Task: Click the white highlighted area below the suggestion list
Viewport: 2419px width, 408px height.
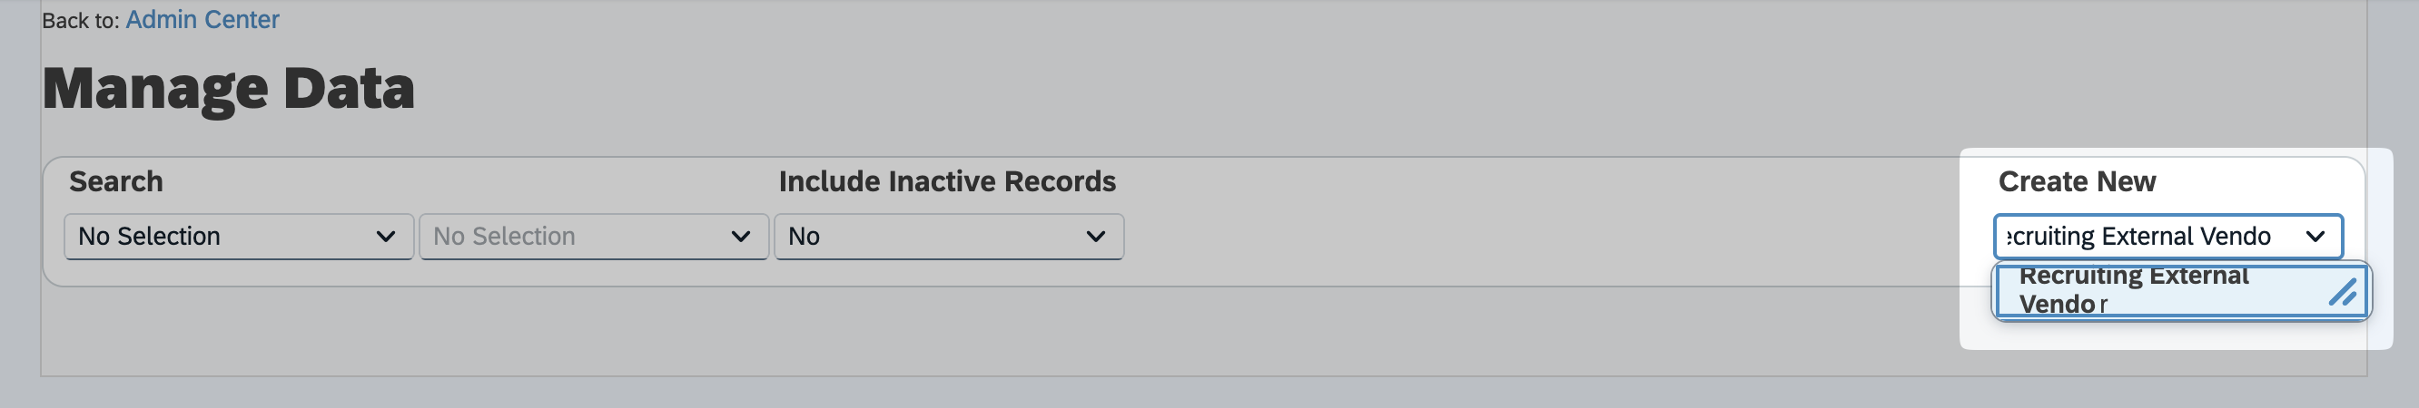Action: [x=2169, y=335]
